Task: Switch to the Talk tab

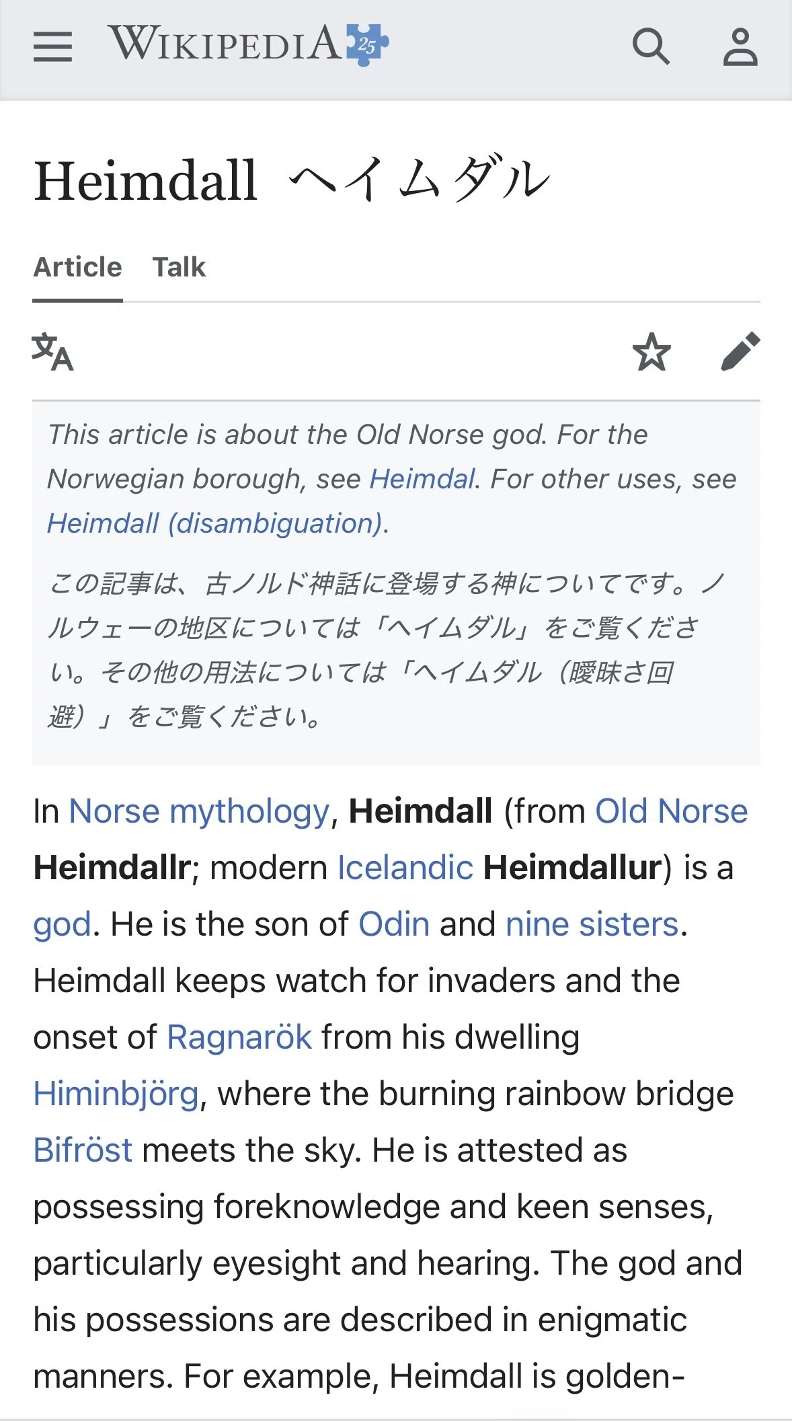Action: tap(179, 267)
